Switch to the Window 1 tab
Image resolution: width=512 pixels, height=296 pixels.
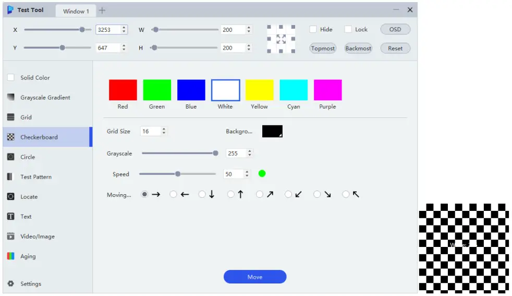click(76, 11)
